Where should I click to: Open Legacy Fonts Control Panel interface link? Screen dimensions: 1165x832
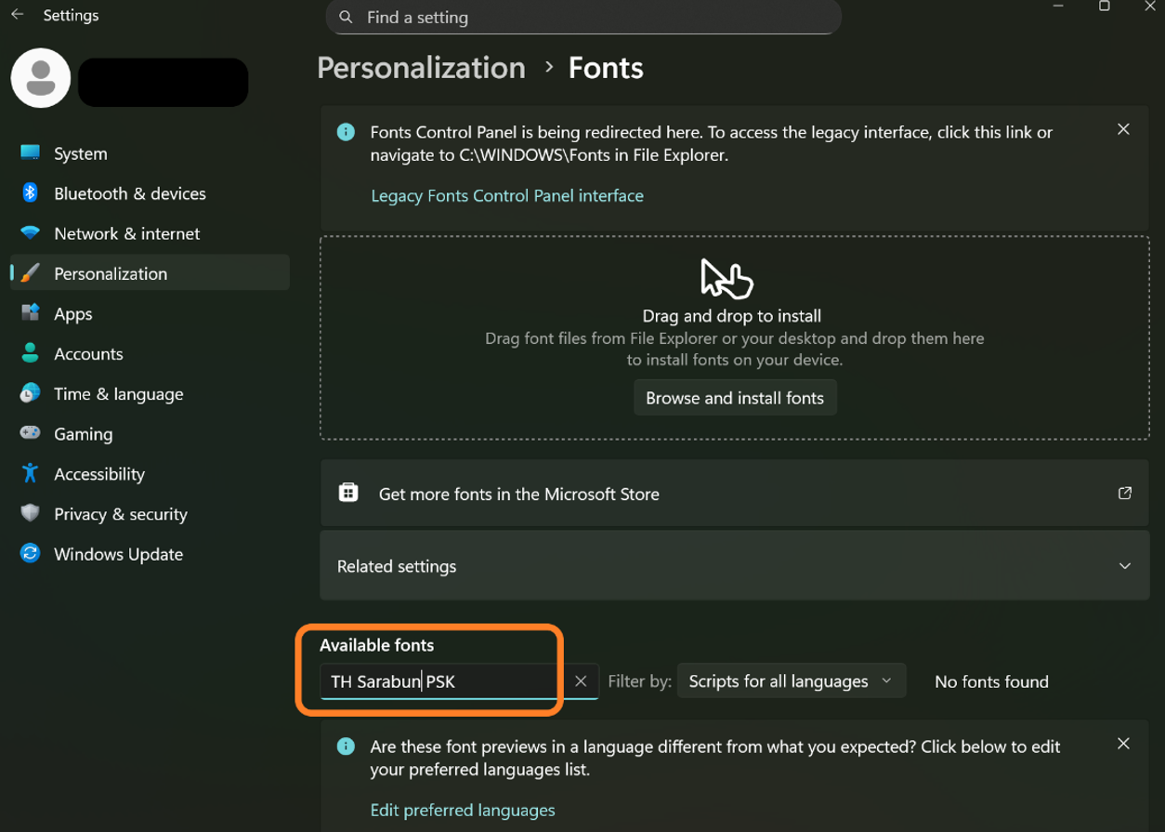tap(506, 195)
